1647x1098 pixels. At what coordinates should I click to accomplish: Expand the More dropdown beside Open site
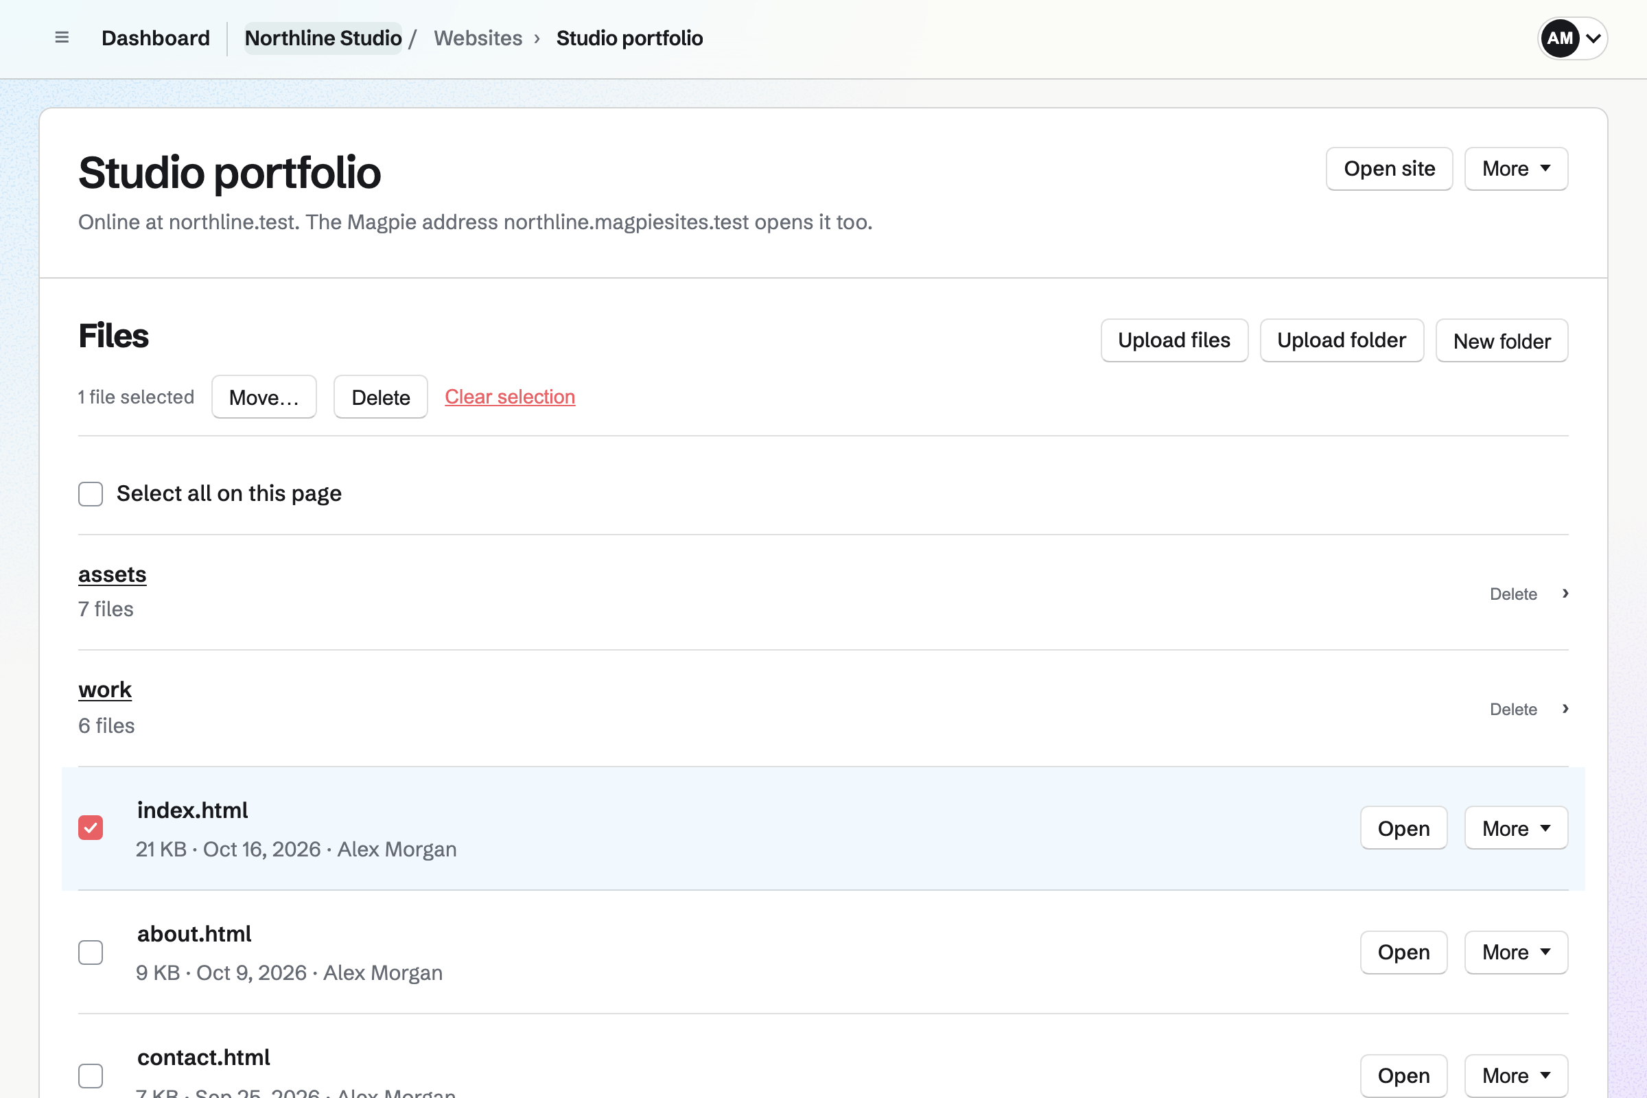click(1516, 169)
